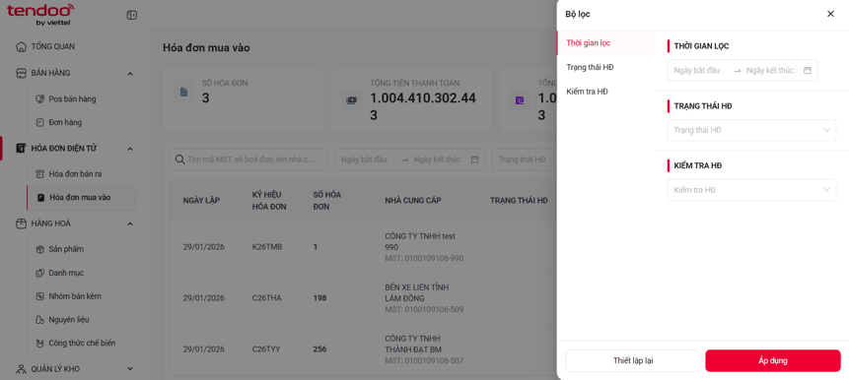
Task: Click the Đơn hàng document icon
Action: click(39, 123)
